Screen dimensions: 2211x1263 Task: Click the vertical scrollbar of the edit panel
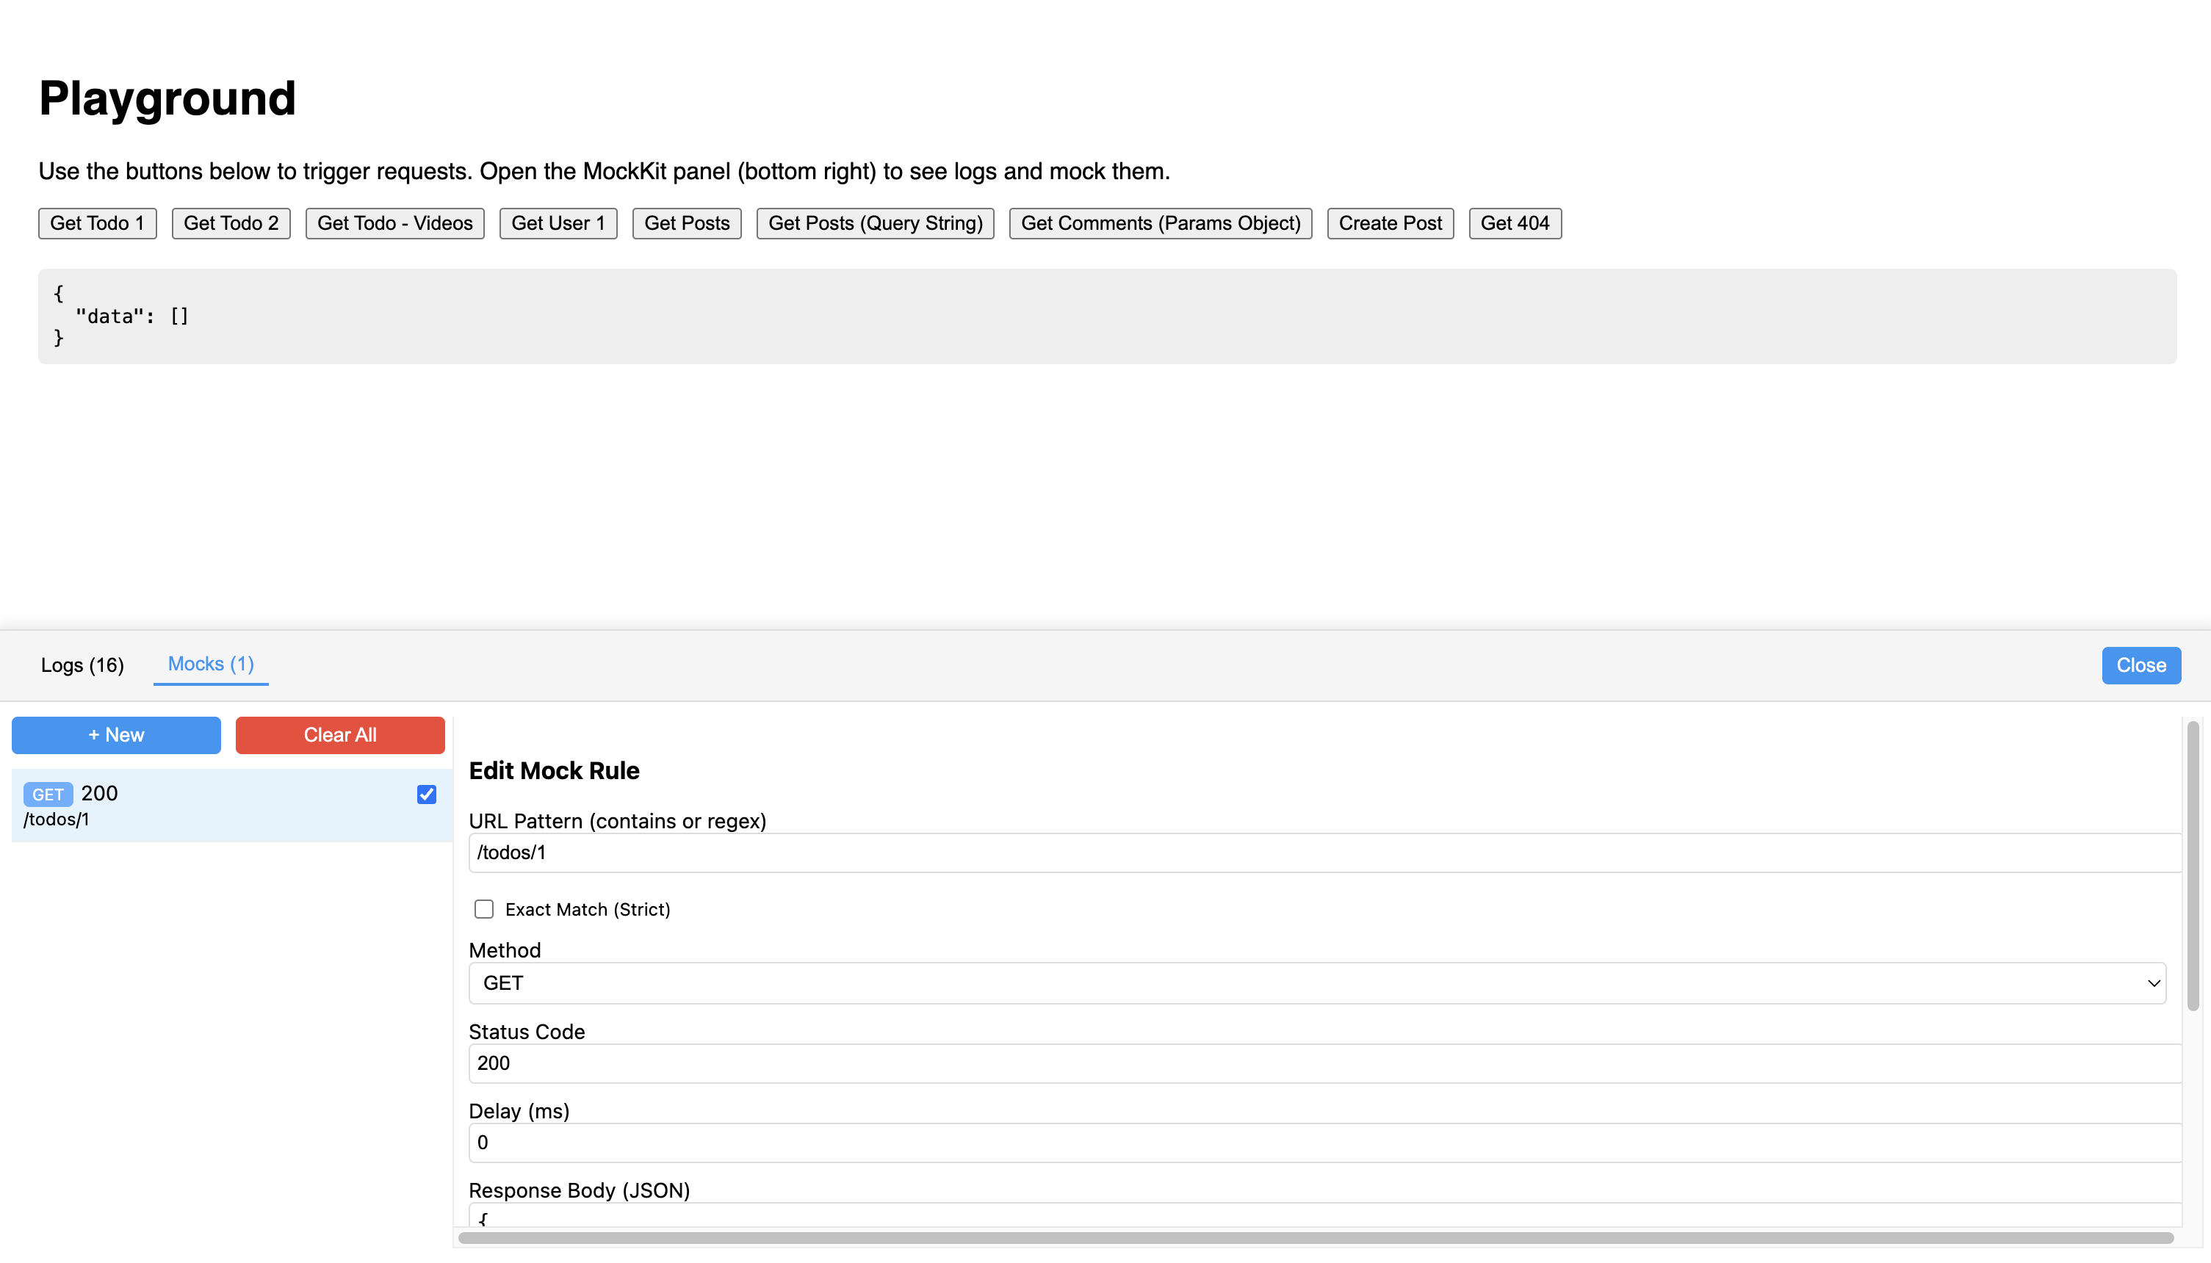click(2193, 866)
